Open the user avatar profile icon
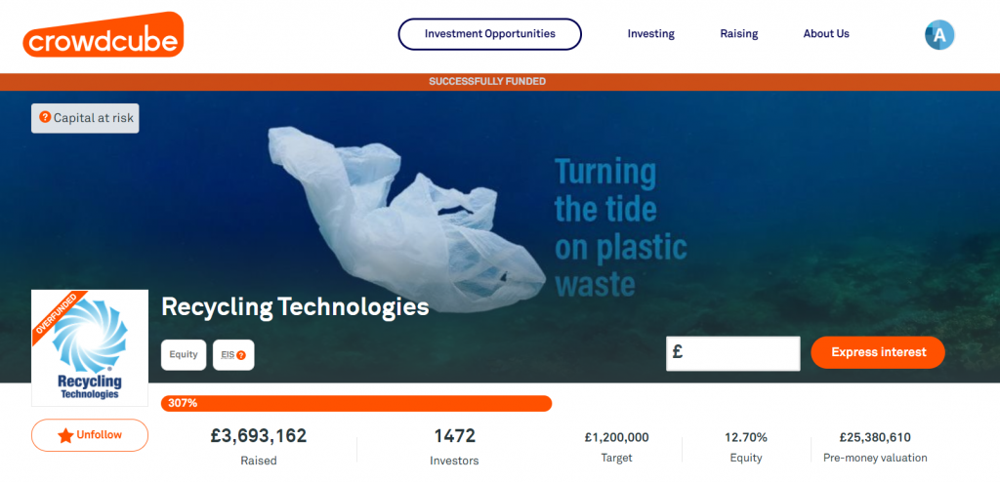The image size is (1000, 482). coord(939,34)
